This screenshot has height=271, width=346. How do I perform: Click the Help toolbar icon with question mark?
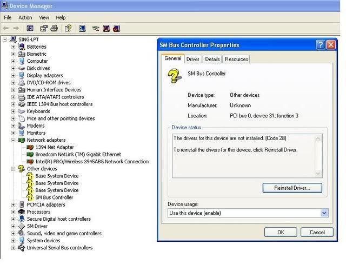coord(68,28)
